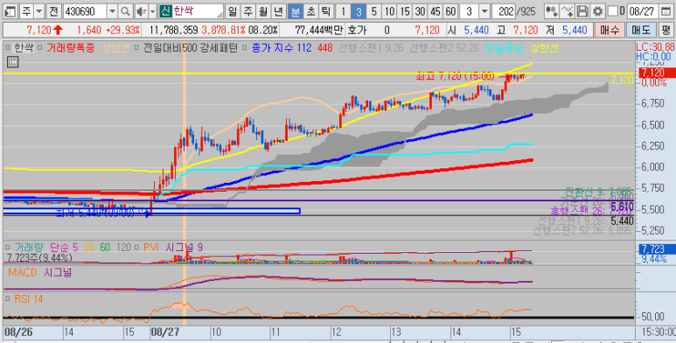Choose the 5 minute interval button

[374, 11]
